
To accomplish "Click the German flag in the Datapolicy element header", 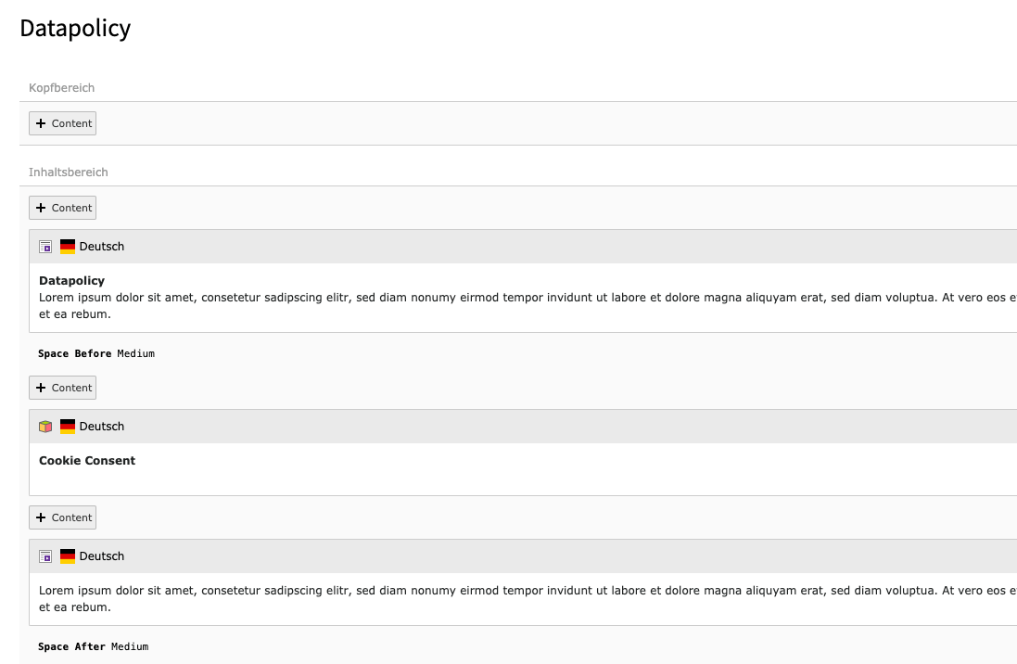I will pos(68,247).
